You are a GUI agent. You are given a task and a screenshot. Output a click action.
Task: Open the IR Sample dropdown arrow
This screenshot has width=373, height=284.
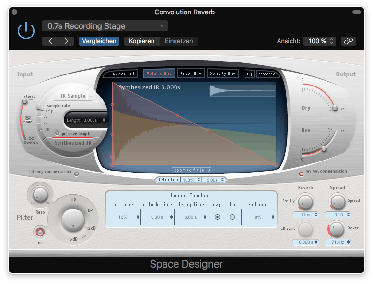[x=91, y=96]
